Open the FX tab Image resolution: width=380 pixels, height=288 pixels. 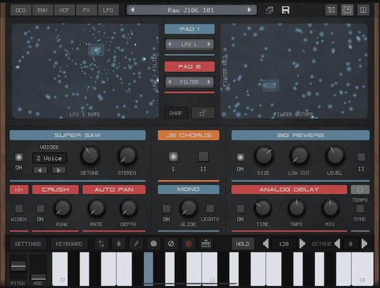[86, 10]
